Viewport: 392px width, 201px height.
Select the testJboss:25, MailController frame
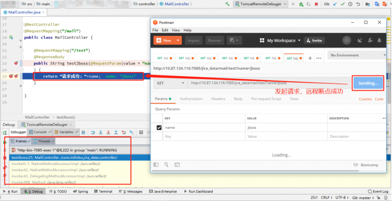point(64,158)
